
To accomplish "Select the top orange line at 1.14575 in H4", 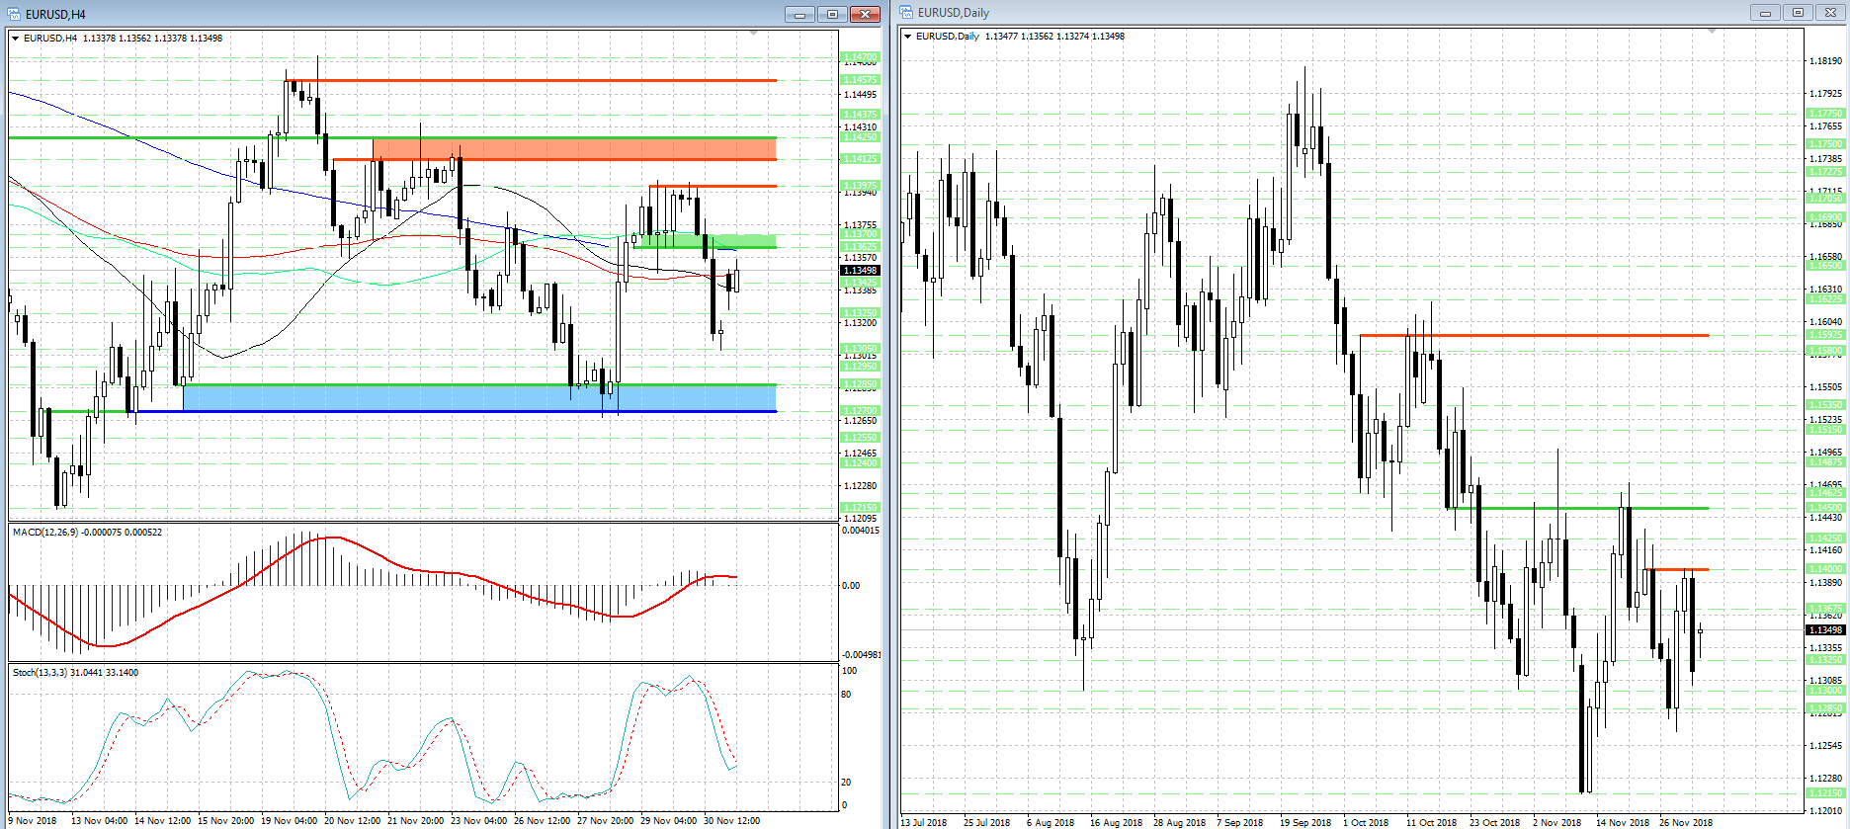I will pyautogui.click(x=533, y=80).
